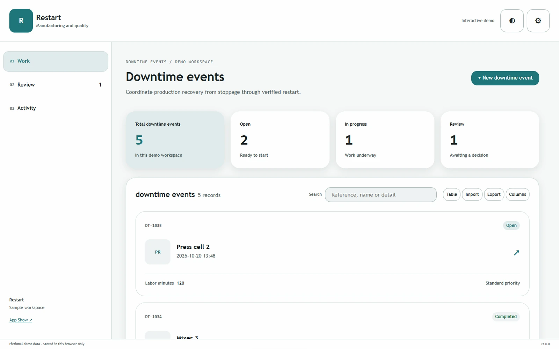Select the Open status card
Image resolution: width=559 pixels, height=349 pixels.
[x=280, y=140]
